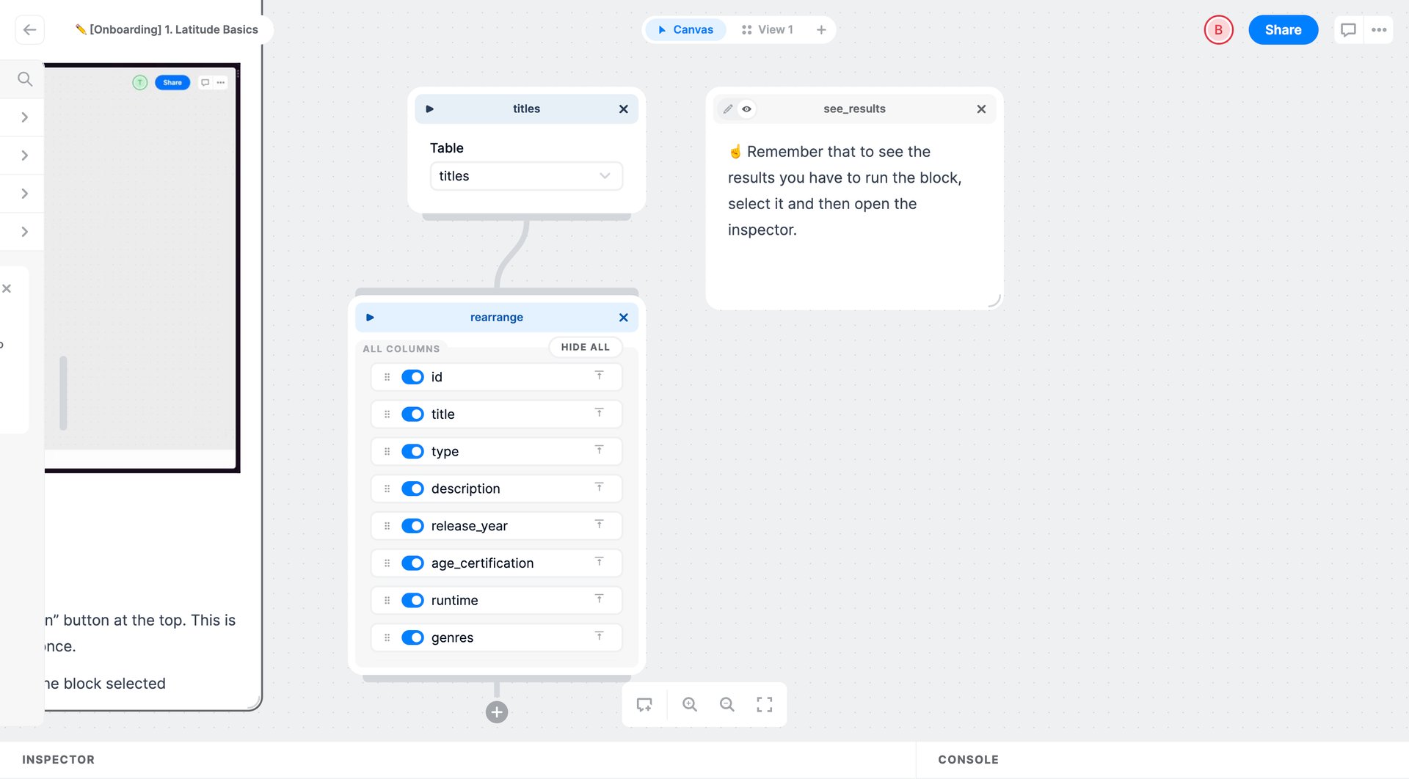Viewport: 1409px width, 779px height.
Task: Switch to the Canvas tab
Action: 684,29
